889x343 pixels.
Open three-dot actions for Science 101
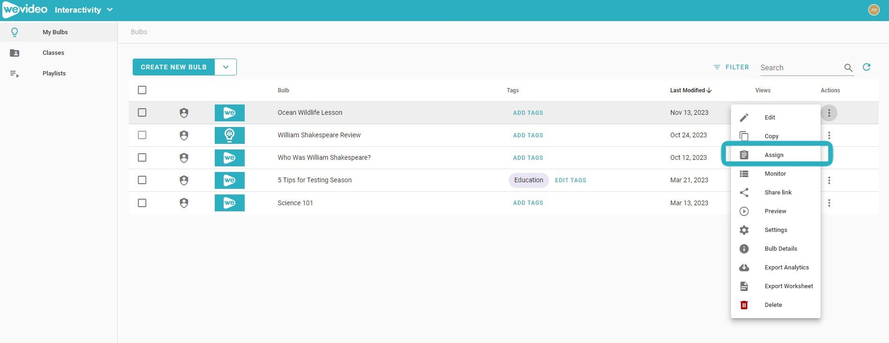tap(829, 203)
